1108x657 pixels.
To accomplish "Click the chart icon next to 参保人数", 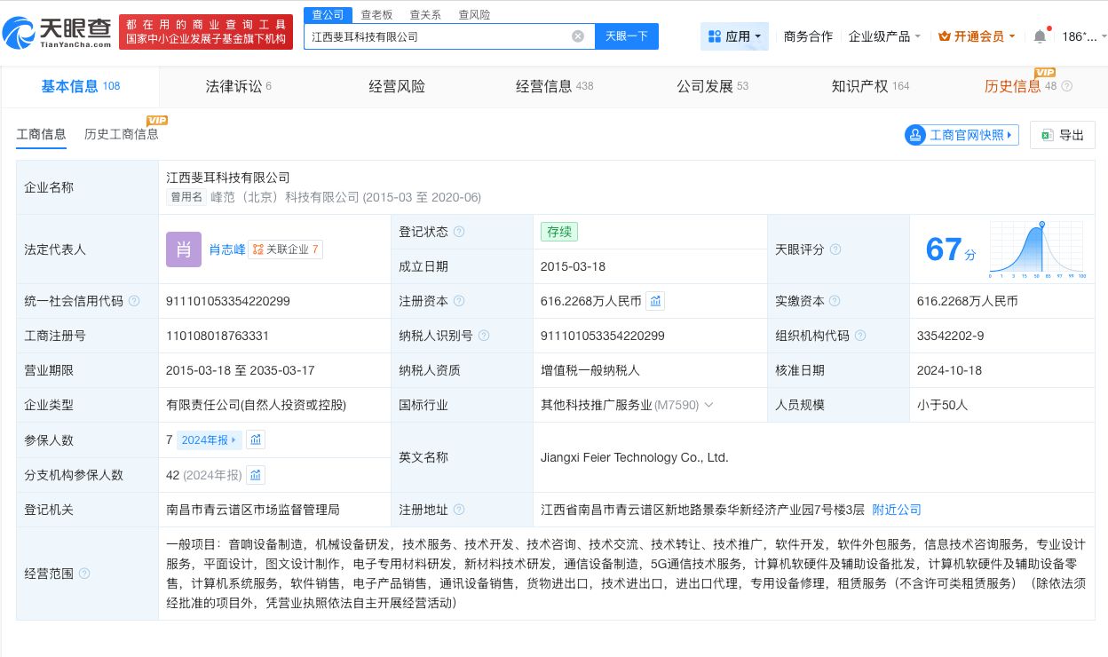I will pos(256,439).
